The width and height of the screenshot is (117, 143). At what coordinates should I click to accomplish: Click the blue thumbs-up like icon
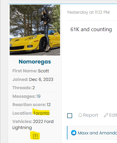coord(74,133)
